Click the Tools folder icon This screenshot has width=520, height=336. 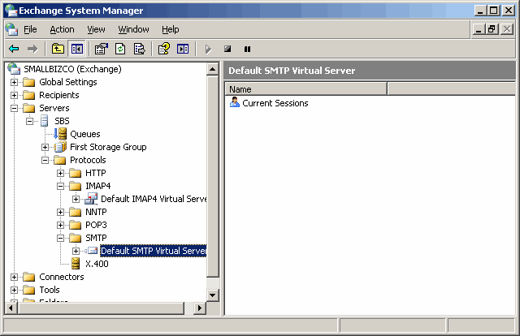coord(29,290)
